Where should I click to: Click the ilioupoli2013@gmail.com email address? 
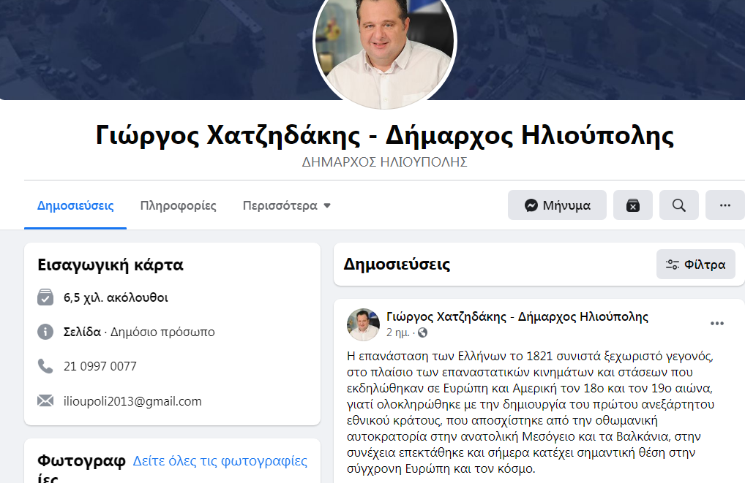pos(132,401)
